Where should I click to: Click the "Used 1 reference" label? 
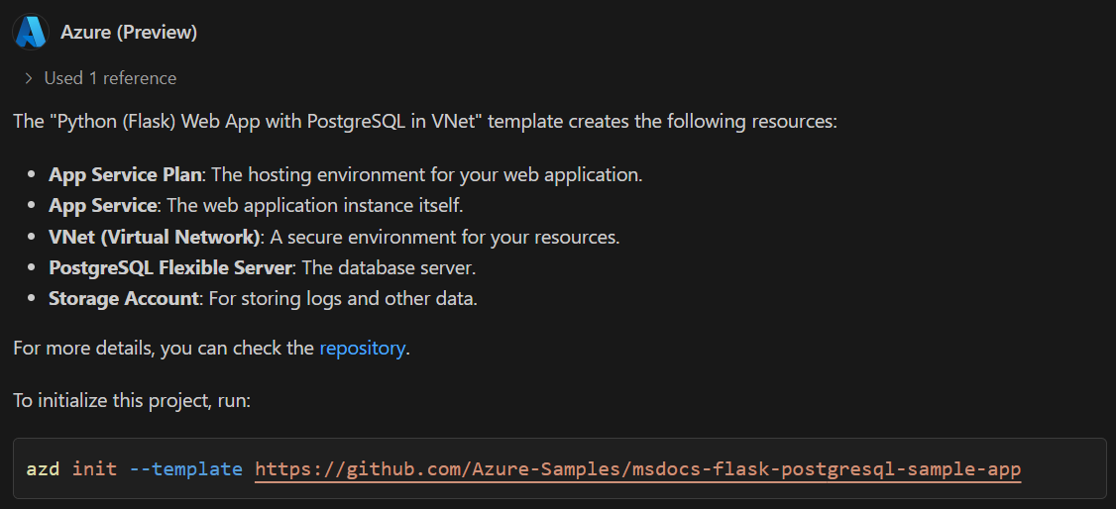point(110,78)
